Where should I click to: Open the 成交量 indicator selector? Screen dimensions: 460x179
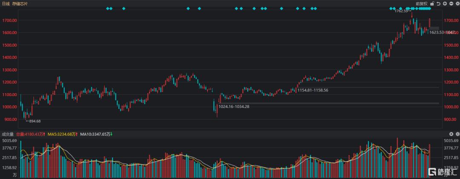pyautogui.click(x=8, y=134)
